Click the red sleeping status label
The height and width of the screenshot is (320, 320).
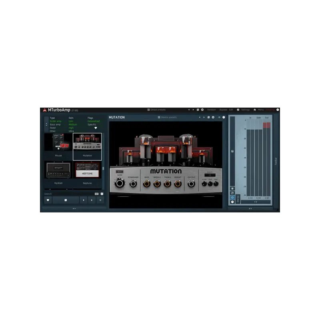pos(270,110)
